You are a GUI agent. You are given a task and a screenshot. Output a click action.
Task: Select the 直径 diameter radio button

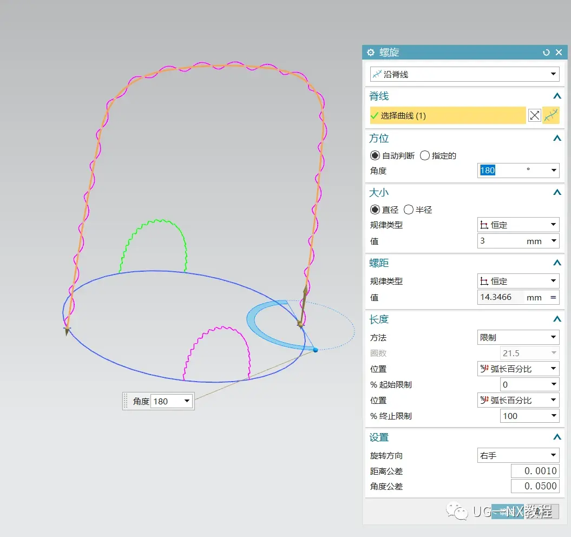[x=375, y=209]
